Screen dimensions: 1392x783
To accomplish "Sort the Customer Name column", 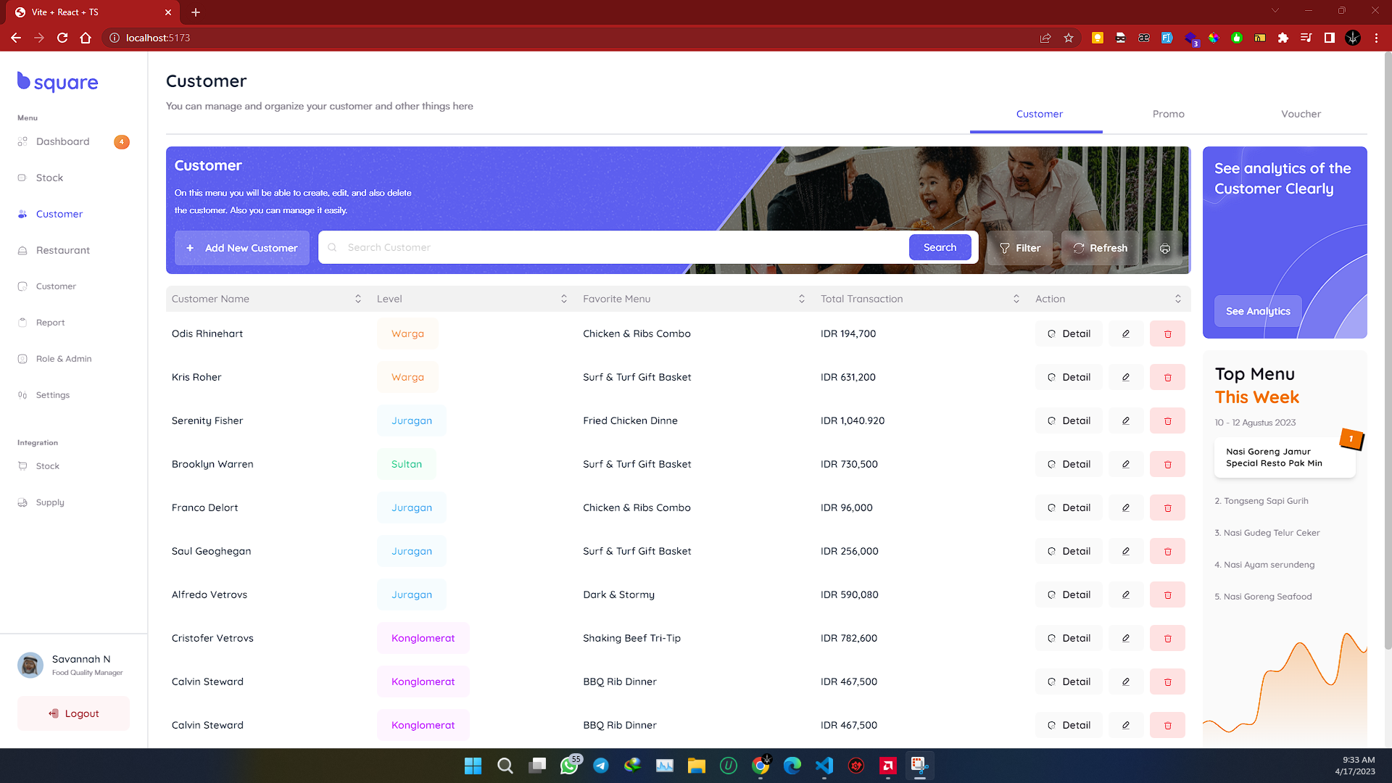I will pyautogui.click(x=357, y=298).
